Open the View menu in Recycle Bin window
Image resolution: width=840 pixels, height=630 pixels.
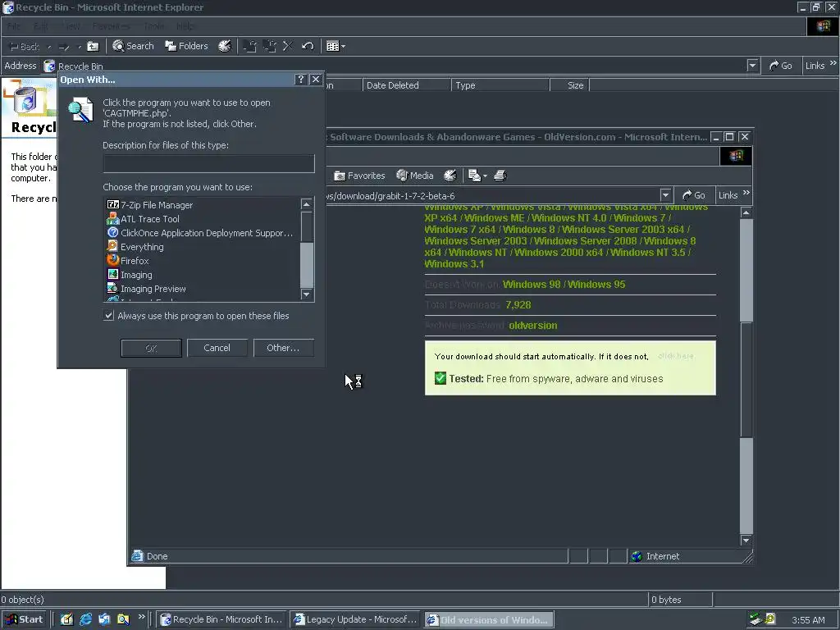point(71,26)
